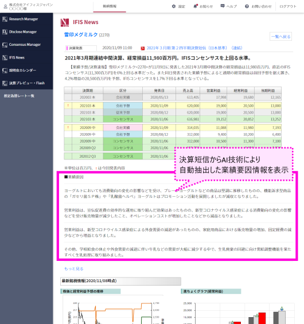Click the 202012 Q3 row label
The height and width of the screenshot is (324, 304).
pyautogui.click(x=87, y=157)
